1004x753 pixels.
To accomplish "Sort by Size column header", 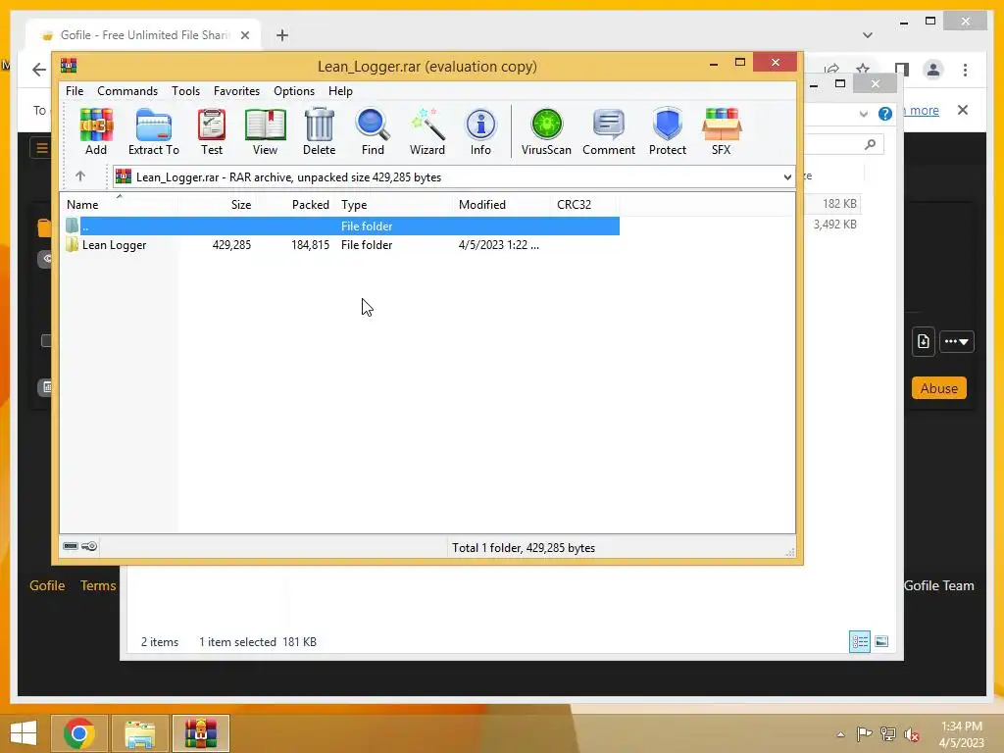I will point(217,204).
